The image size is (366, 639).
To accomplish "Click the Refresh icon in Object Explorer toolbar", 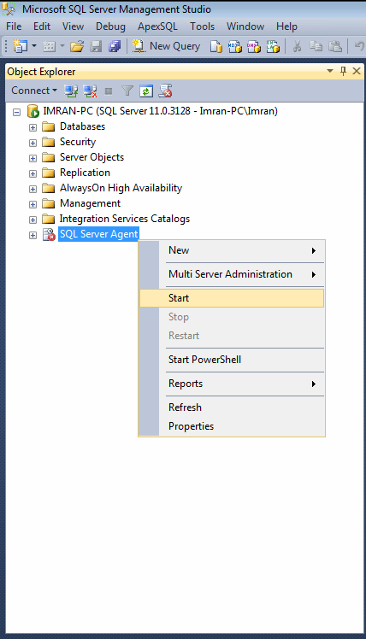I will point(146,91).
